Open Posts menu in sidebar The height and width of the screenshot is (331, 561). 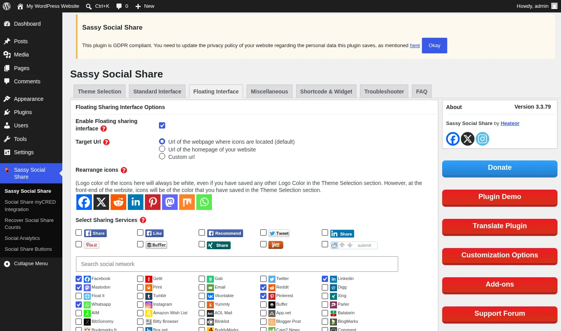tap(31, 41)
